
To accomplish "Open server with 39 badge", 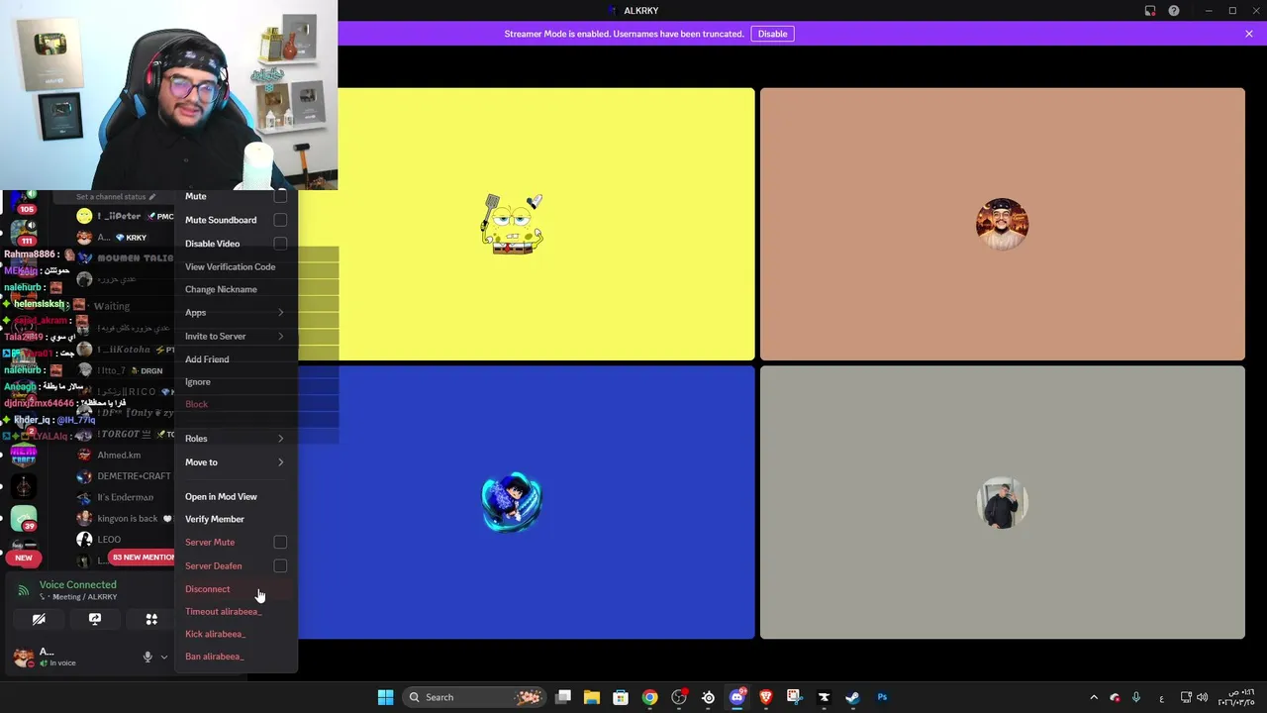I will [24, 519].
